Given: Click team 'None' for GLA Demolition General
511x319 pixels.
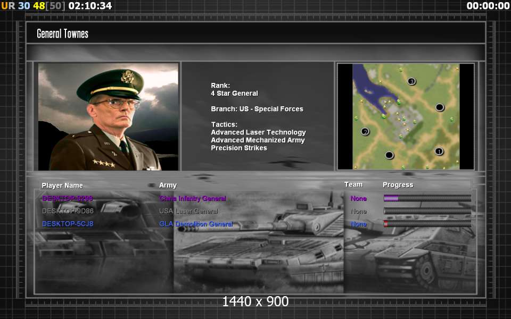Looking at the screenshot, I should click(358, 224).
